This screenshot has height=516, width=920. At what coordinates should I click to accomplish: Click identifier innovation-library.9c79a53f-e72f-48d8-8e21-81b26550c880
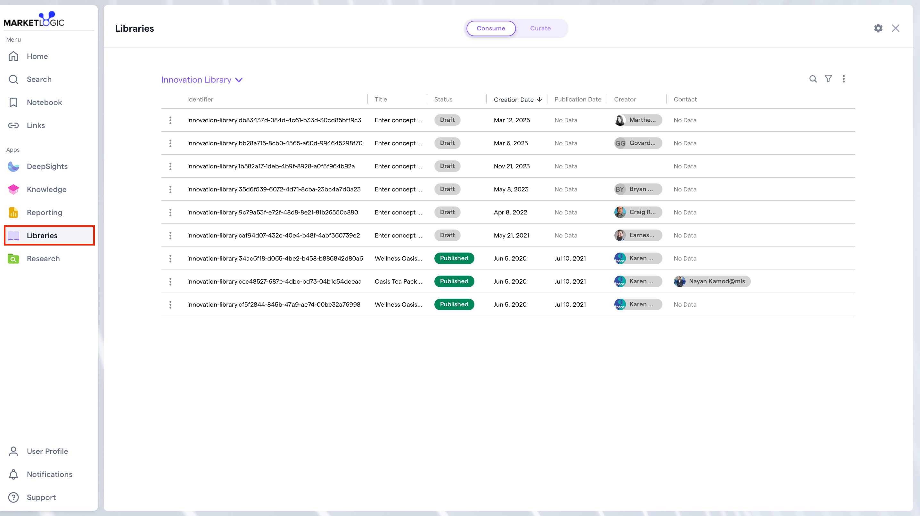pos(273,212)
